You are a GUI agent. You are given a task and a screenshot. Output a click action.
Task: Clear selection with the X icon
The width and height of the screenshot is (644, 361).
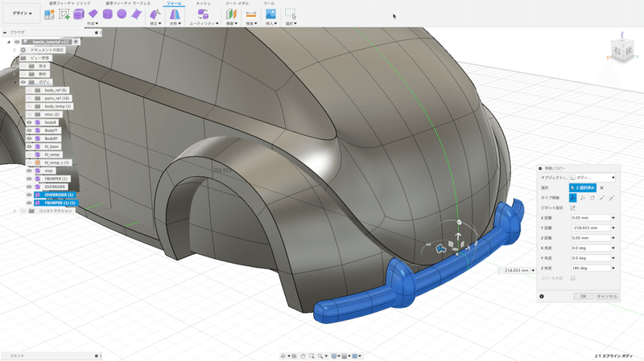point(601,187)
